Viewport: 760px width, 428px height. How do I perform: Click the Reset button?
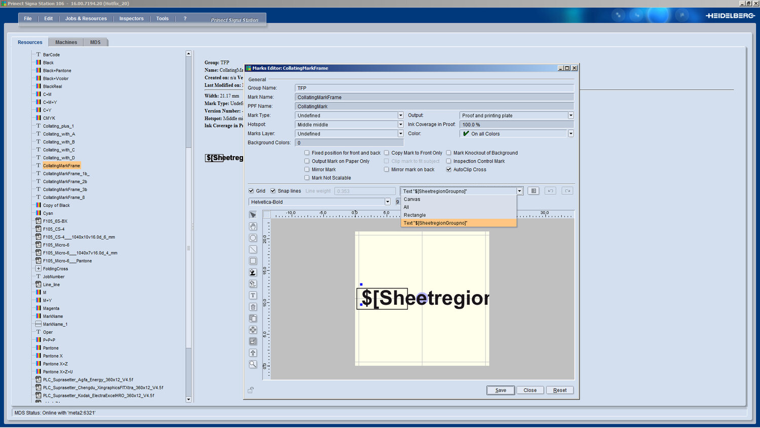(560, 390)
